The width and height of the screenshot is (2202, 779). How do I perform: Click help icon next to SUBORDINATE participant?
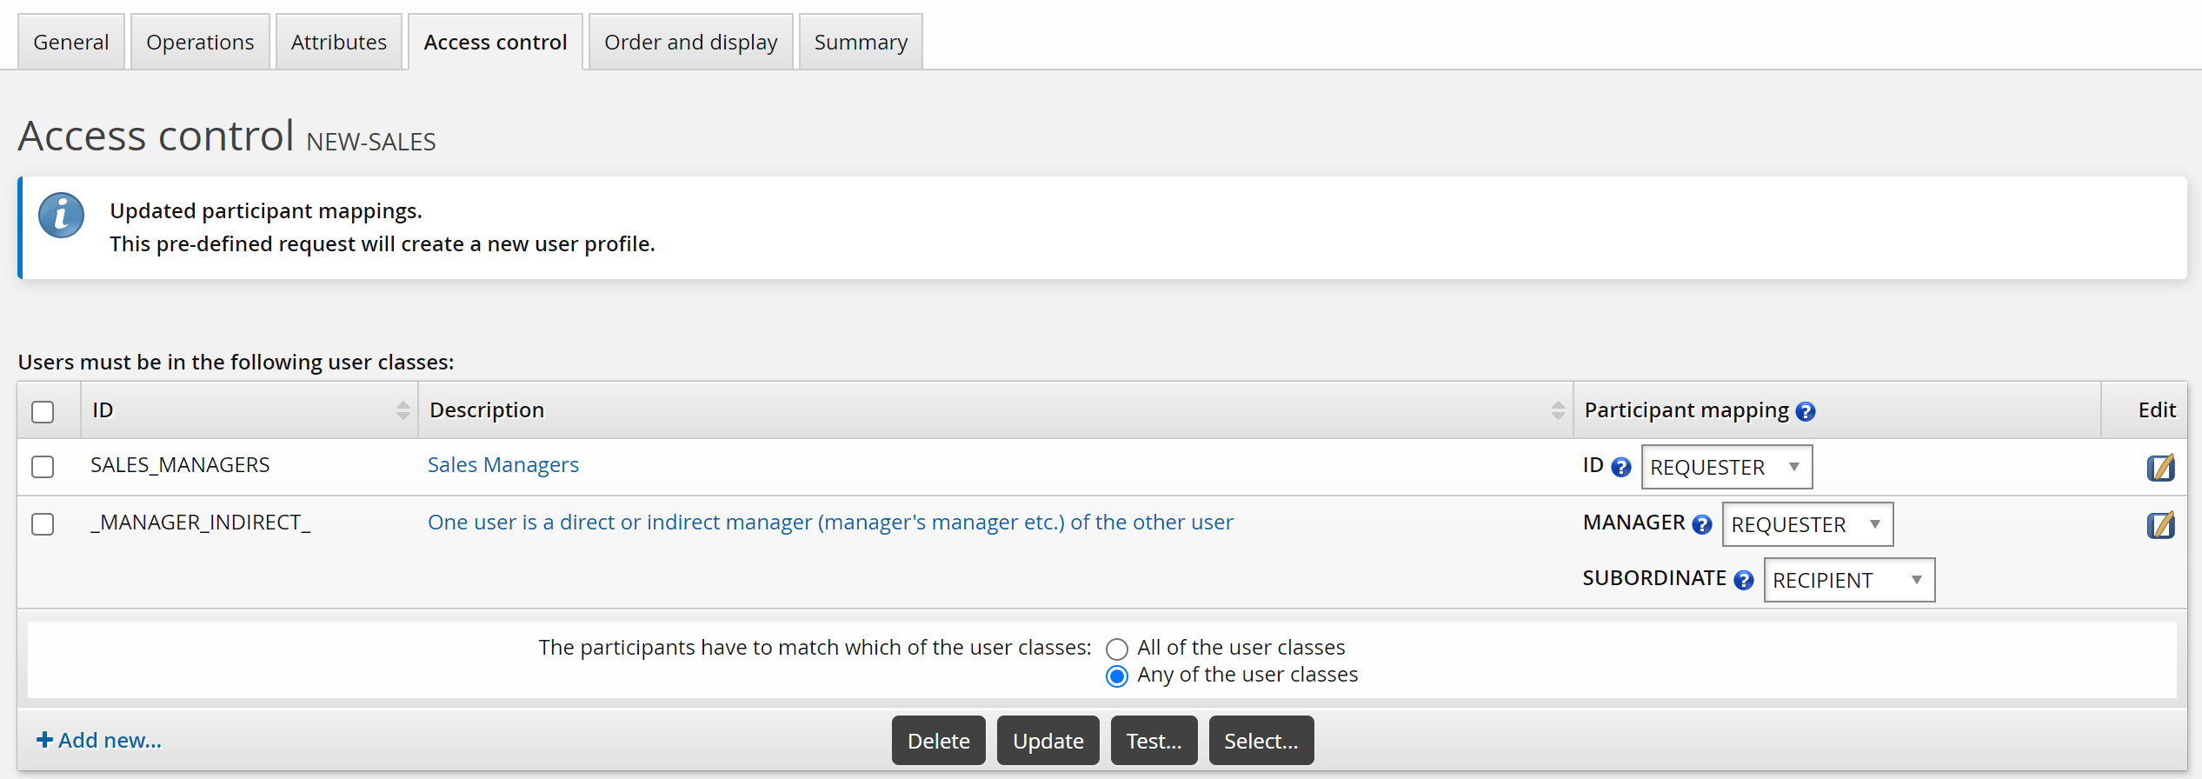point(1743,580)
